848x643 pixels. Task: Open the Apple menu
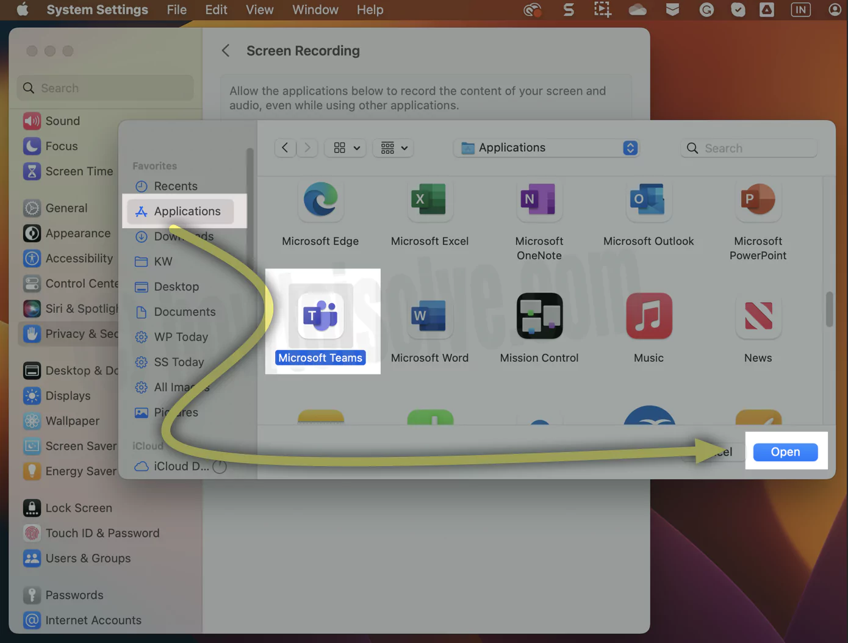click(23, 10)
